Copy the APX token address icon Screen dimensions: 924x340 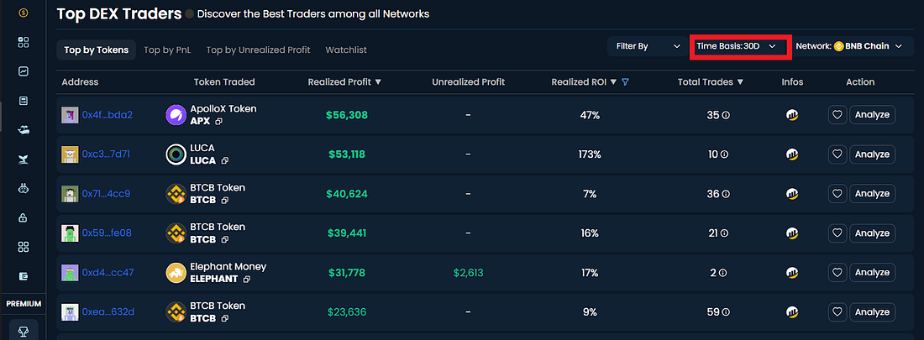pos(218,121)
